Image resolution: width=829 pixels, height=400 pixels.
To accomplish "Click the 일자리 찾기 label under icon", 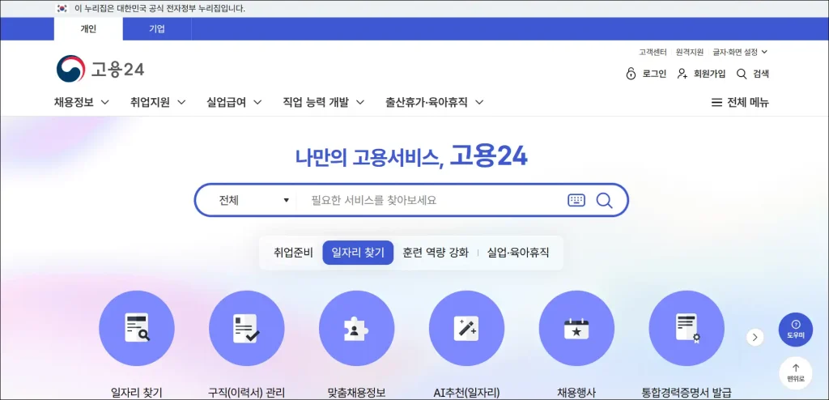I will coord(137,394).
